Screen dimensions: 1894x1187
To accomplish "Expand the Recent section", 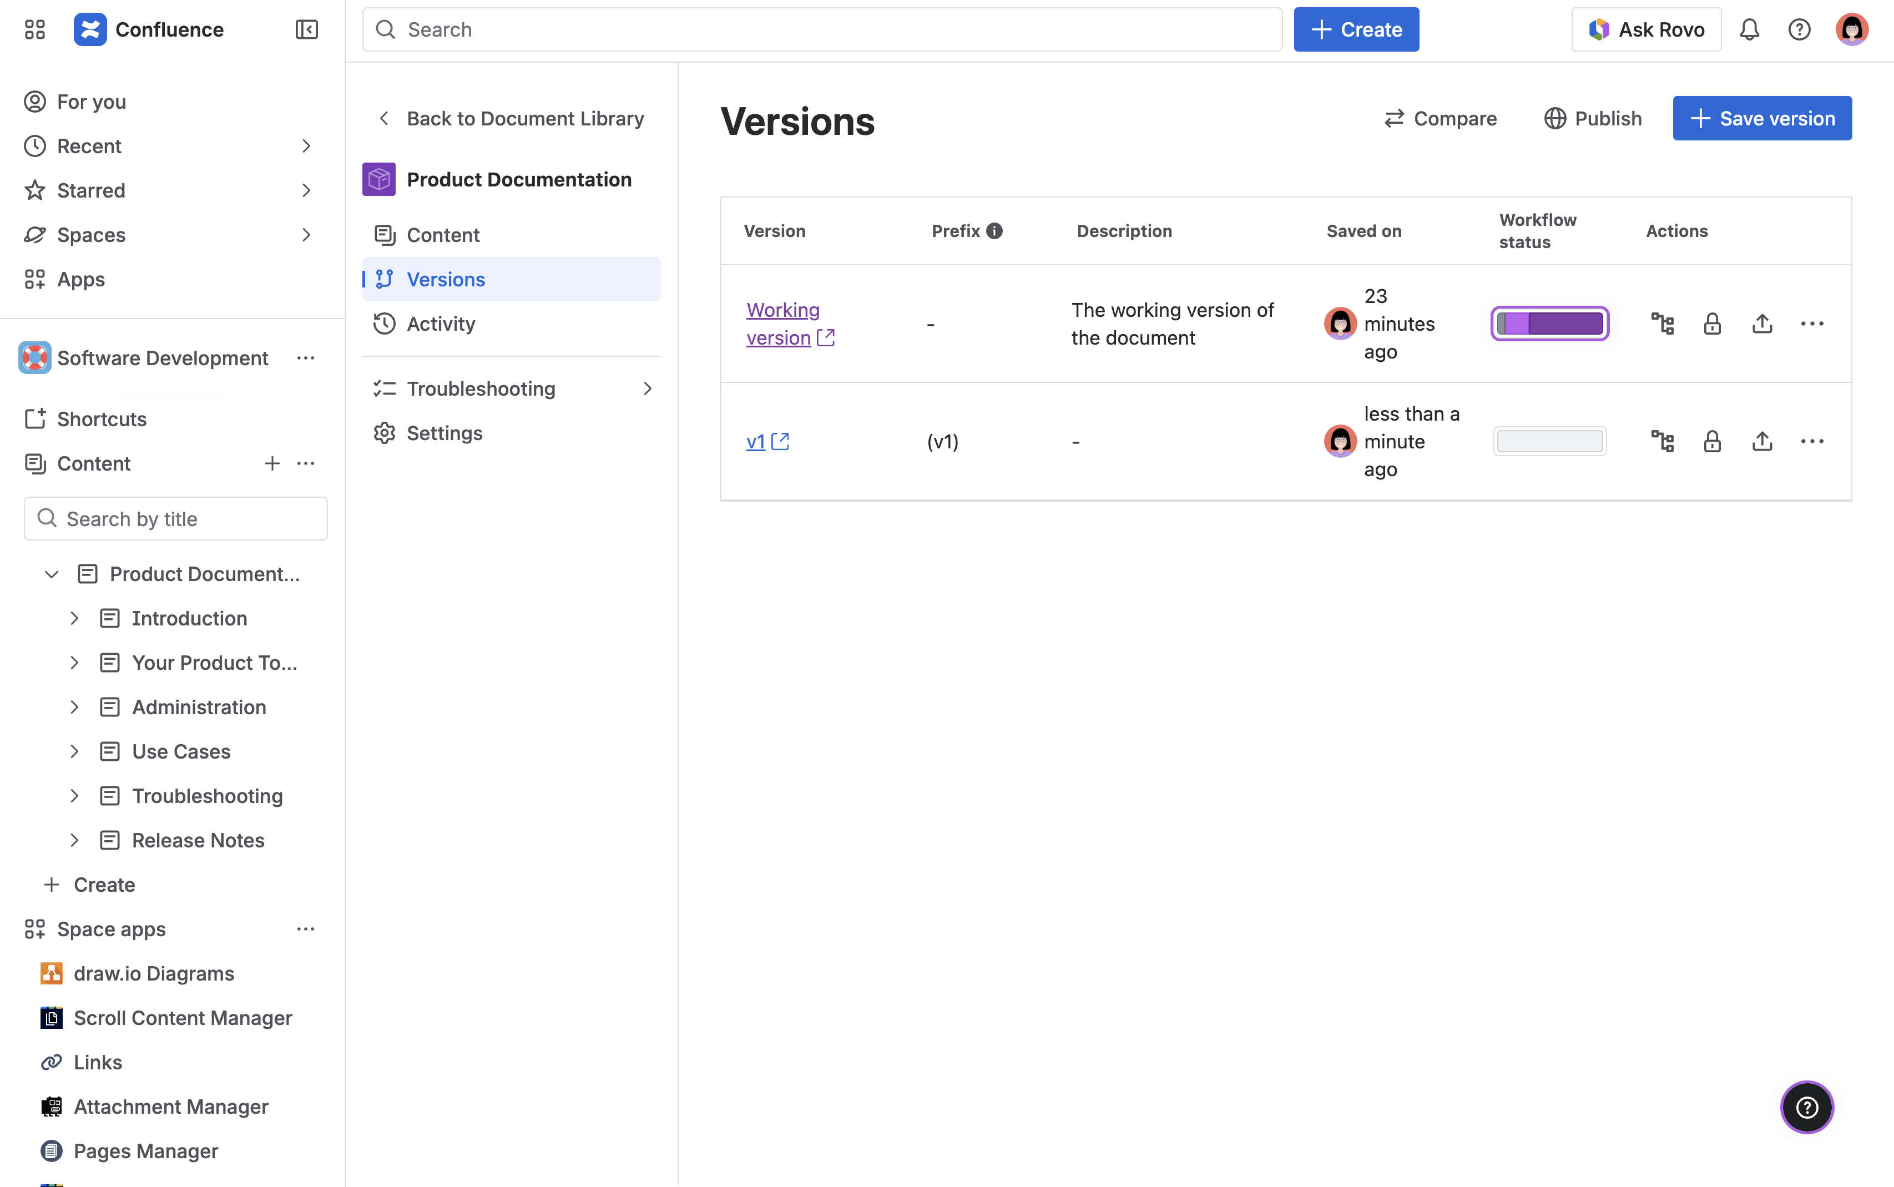I will [306, 146].
